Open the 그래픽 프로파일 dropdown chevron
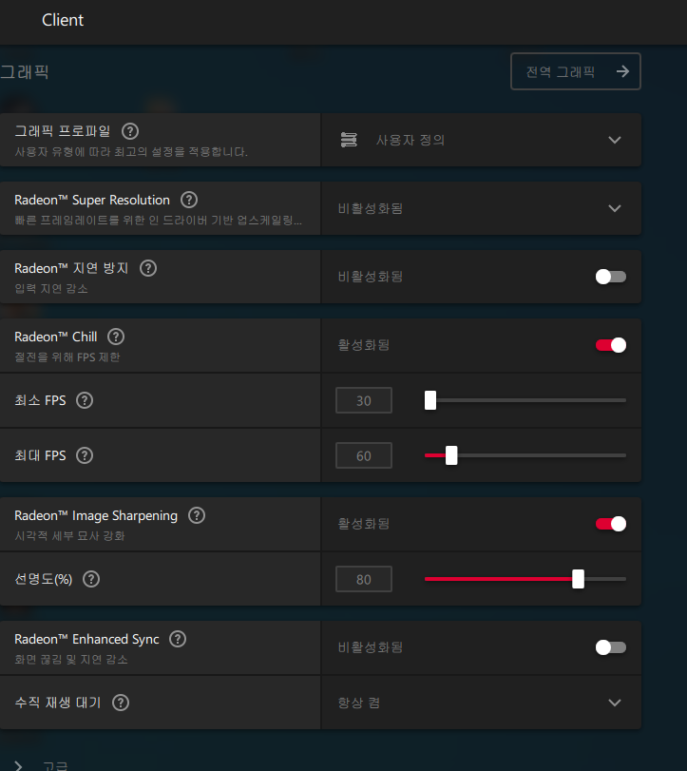This screenshot has height=771, width=687. 615,140
